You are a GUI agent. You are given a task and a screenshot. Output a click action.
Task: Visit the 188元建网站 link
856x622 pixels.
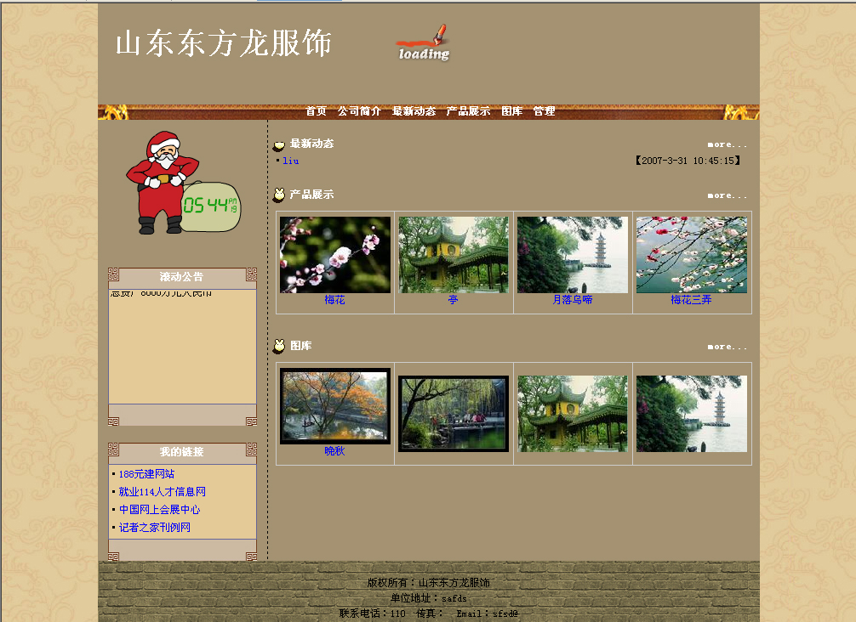146,474
